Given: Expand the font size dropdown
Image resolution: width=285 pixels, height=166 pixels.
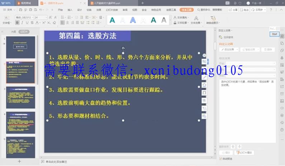Looking at the screenshot, I should point(46,17).
